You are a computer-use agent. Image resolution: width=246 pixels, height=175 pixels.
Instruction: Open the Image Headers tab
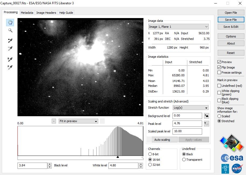coord(46,13)
